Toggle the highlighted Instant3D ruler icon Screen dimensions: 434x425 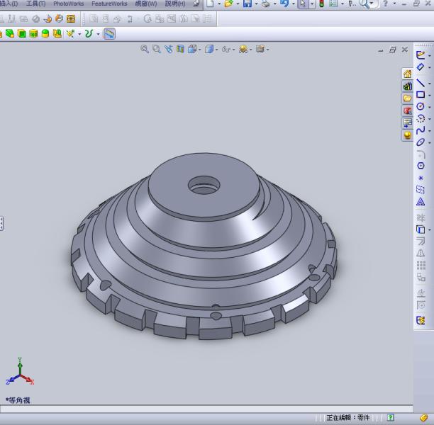click(x=109, y=34)
